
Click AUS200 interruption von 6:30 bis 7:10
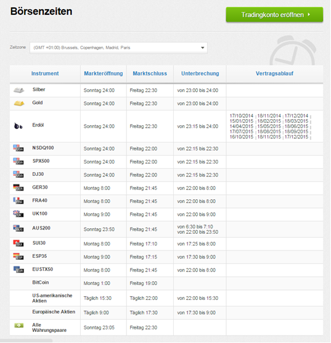click(x=195, y=226)
